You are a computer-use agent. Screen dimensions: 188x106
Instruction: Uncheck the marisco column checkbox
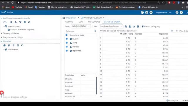click(x=67, y=47)
